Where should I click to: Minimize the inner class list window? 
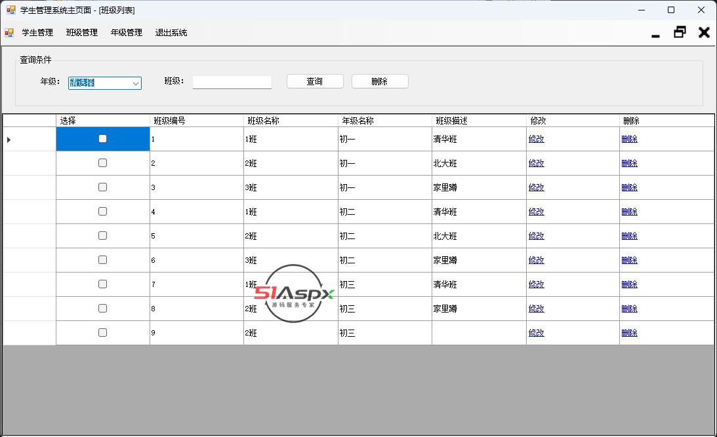click(x=655, y=33)
